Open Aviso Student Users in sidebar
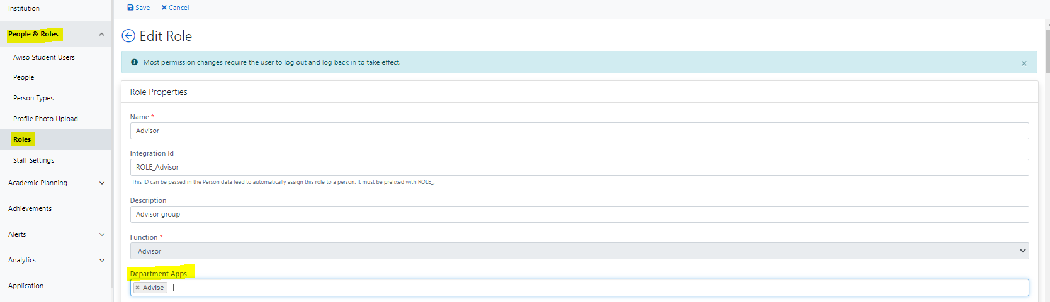This screenshot has height=302, width=1050. click(44, 57)
